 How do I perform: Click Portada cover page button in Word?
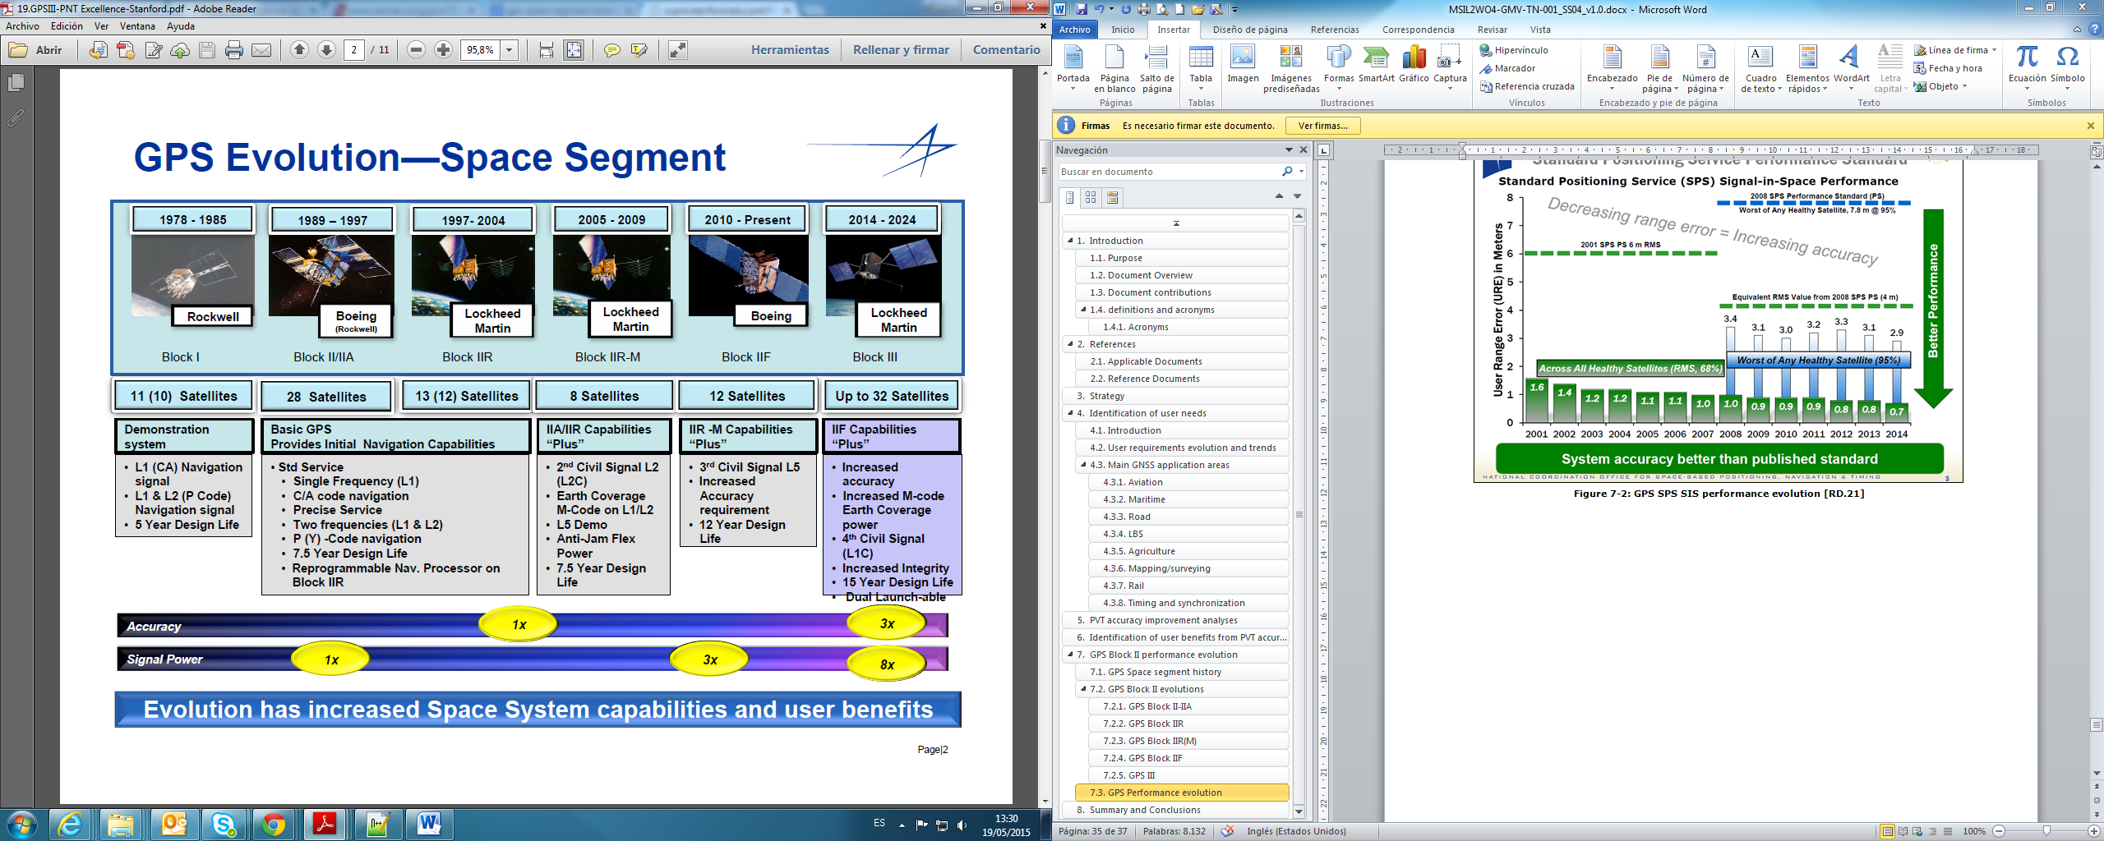pyautogui.click(x=1073, y=69)
